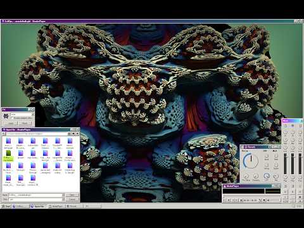Click the MediaPlayer seek bar

pos(251,196)
